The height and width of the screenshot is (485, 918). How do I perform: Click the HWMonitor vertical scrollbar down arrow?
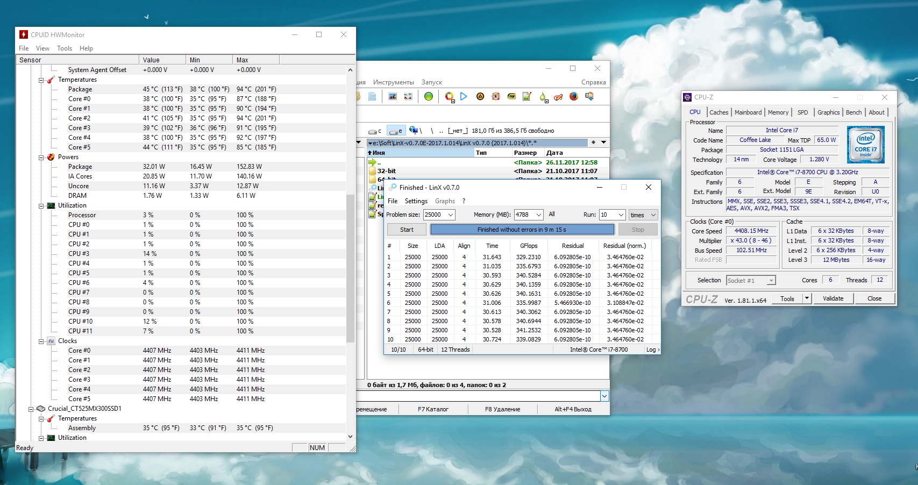point(350,437)
